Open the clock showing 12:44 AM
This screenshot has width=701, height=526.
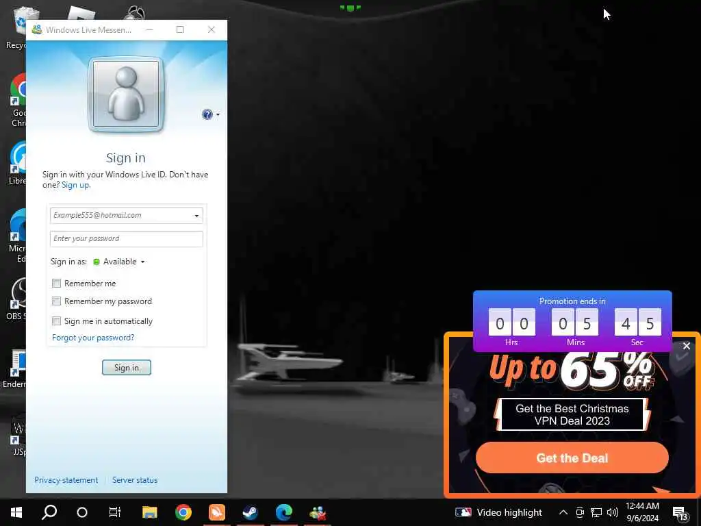tap(642, 512)
